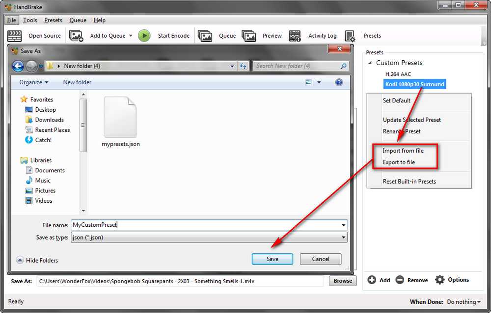Open the Organize dropdown menu
Screen dimensions: 491x313
pyautogui.click(x=34, y=82)
